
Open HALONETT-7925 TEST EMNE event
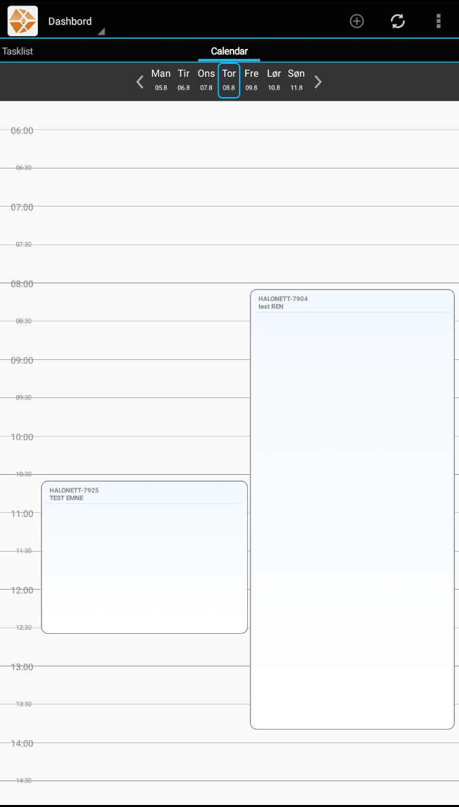(144, 557)
